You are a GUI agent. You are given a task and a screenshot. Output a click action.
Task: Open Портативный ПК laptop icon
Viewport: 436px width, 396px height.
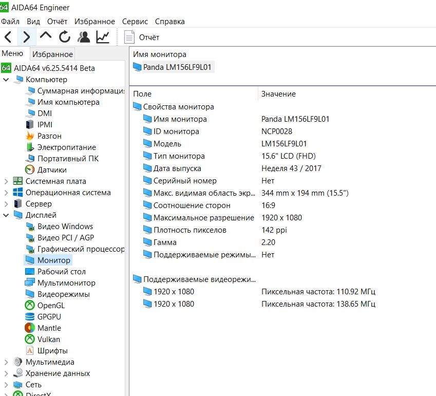pyautogui.click(x=30, y=159)
